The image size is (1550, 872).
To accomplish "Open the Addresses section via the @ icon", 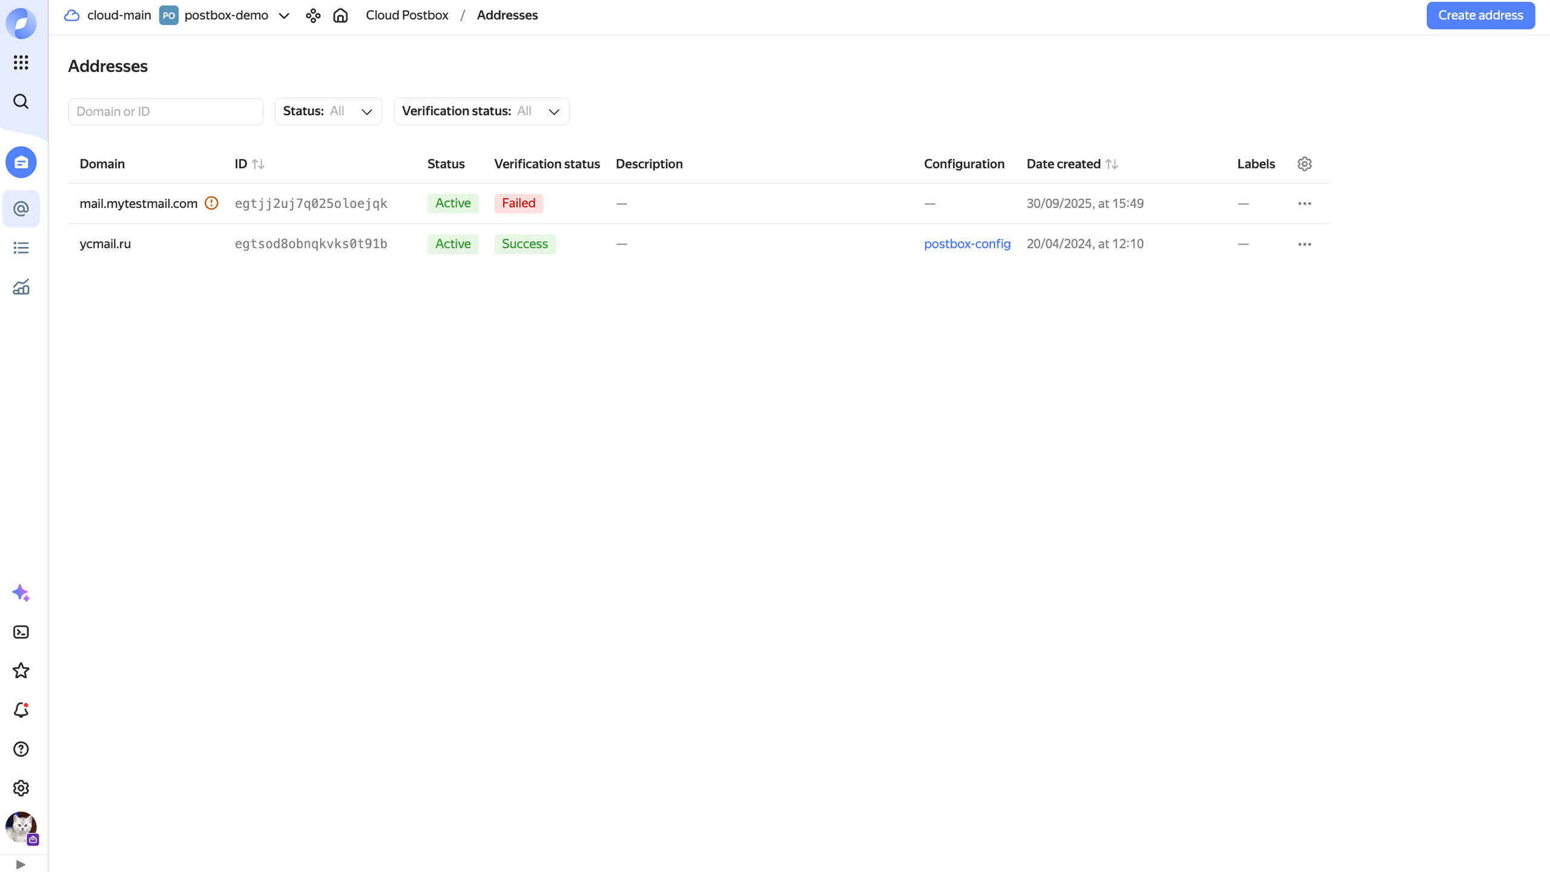I will click(21, 208).
